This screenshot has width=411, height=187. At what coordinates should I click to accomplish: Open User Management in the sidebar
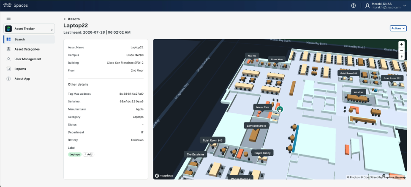[x=29, y=59]
